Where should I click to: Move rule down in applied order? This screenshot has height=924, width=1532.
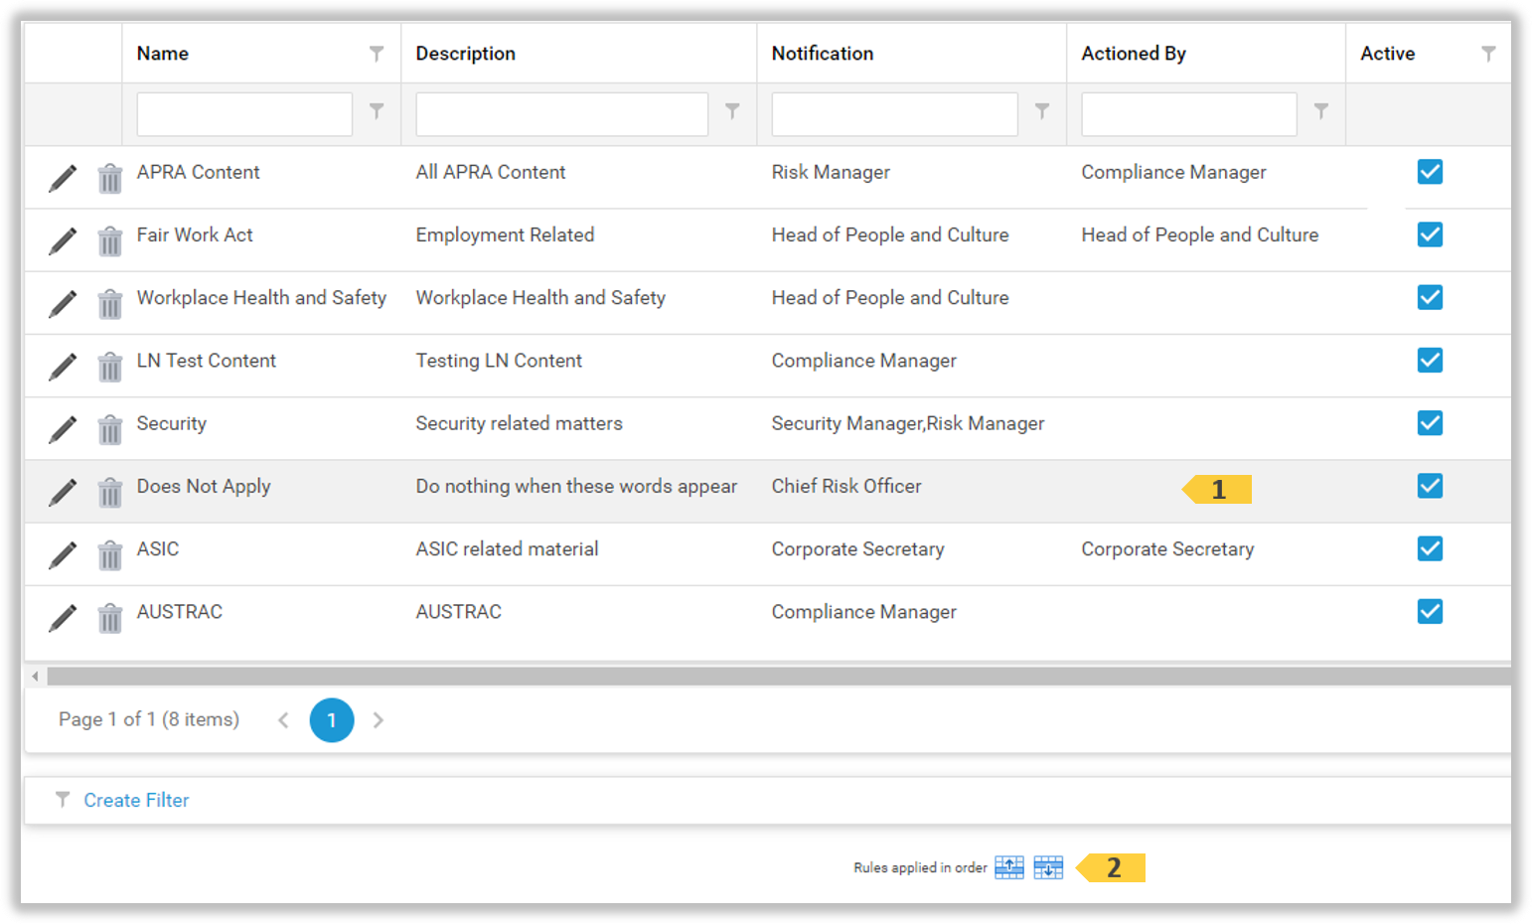point(1048,867)
